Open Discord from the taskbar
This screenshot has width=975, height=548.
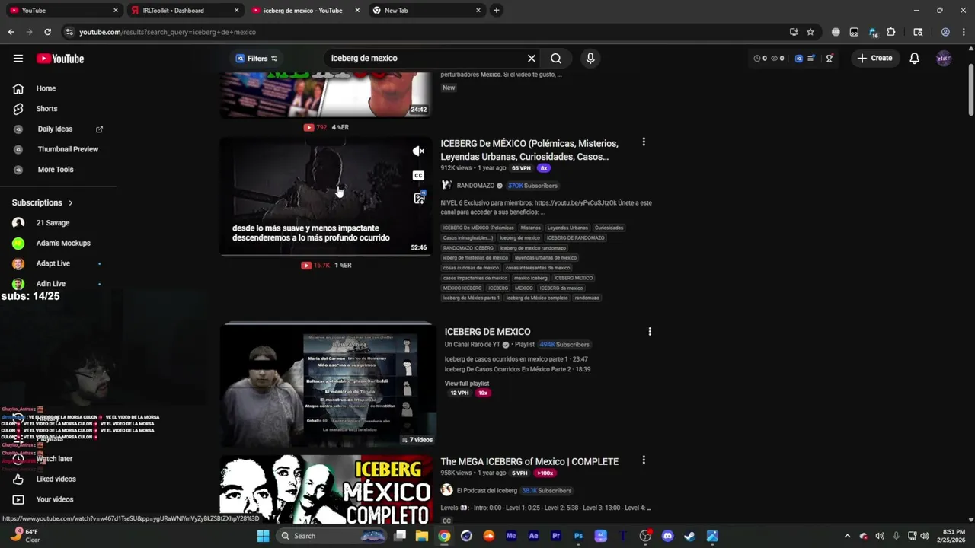[x=668, y=536]
